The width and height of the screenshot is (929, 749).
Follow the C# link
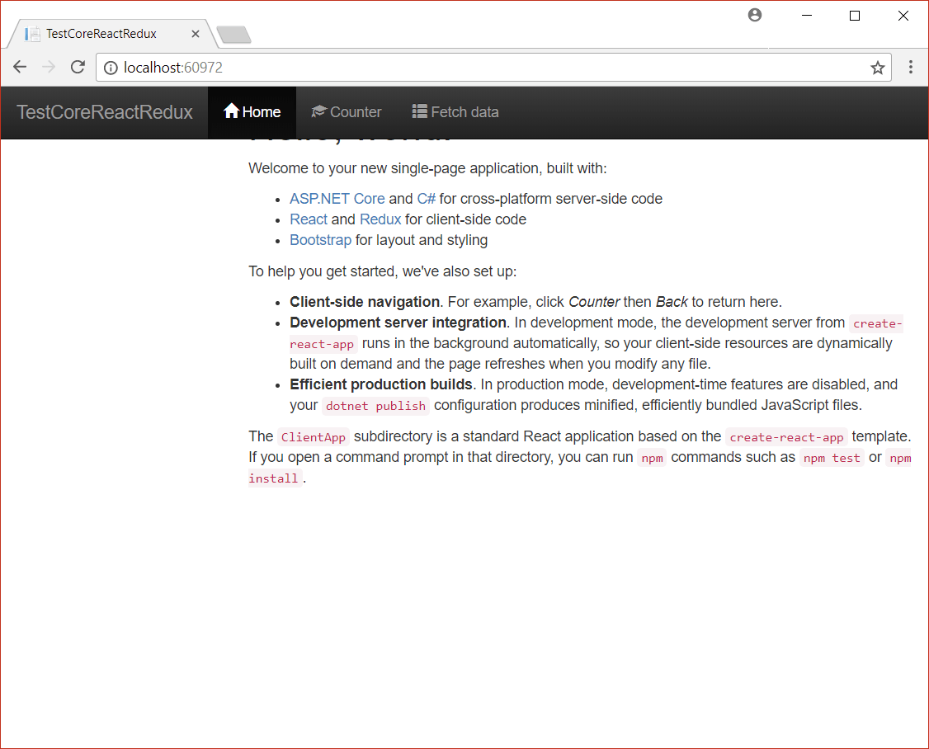[x=426, y=199]
